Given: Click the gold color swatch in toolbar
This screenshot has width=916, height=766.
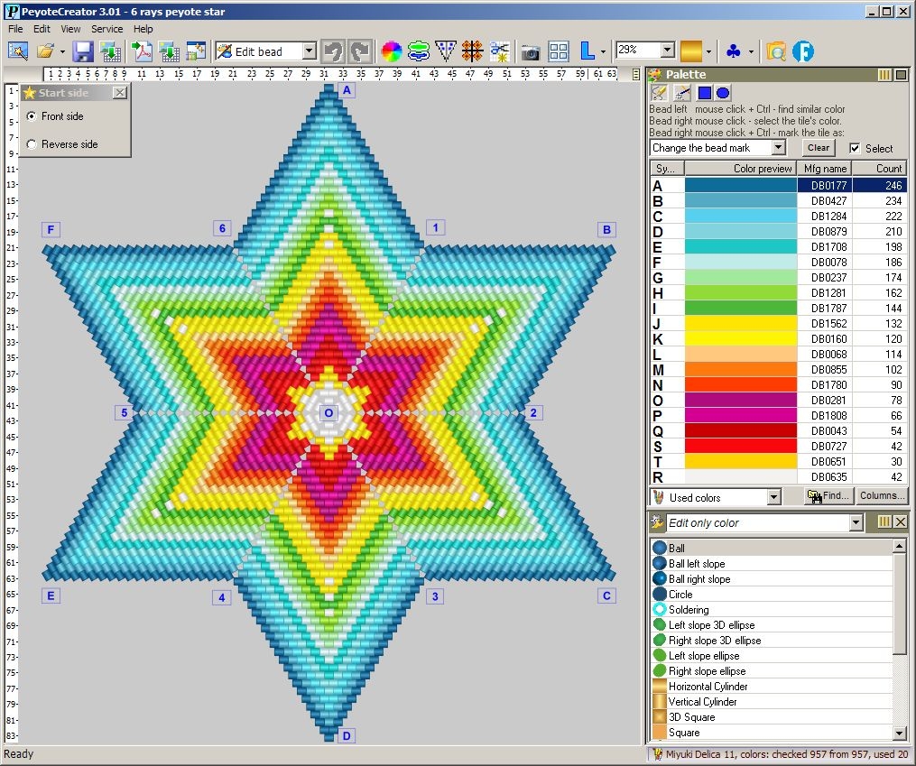Looking at the screenshot, I should coord(691,51).
